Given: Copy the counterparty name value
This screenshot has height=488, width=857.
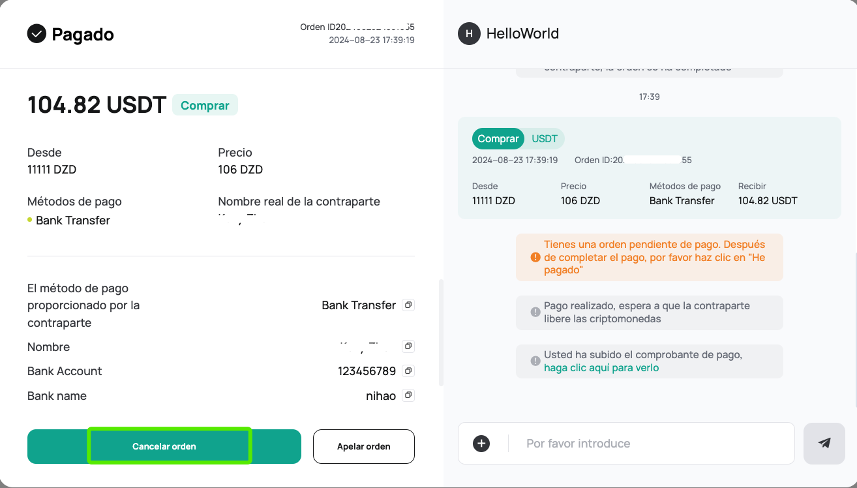Looking at the screenshot, I should pos(408,346).
